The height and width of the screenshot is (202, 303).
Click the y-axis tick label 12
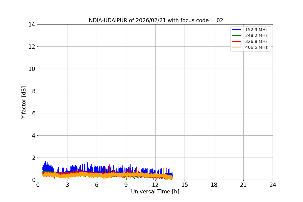coord(32,47)
